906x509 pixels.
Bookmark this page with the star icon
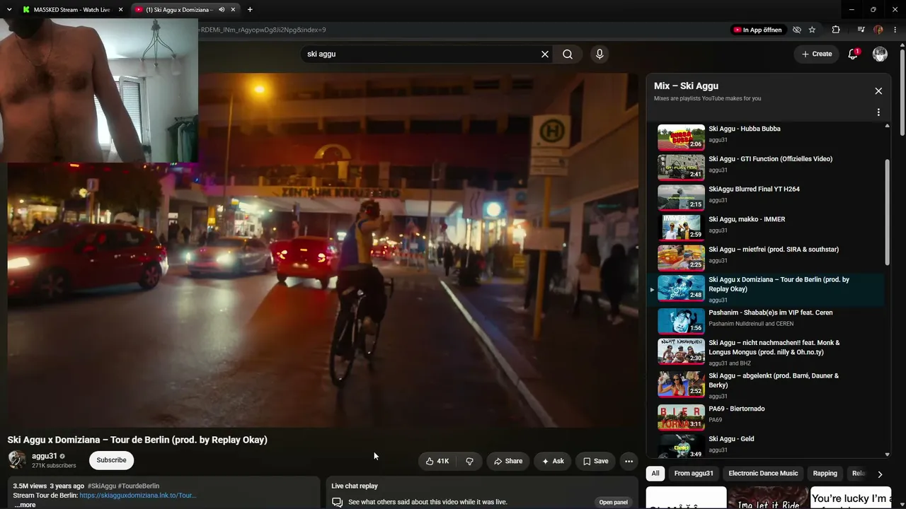pyautogui.click(x=812, y=30)
